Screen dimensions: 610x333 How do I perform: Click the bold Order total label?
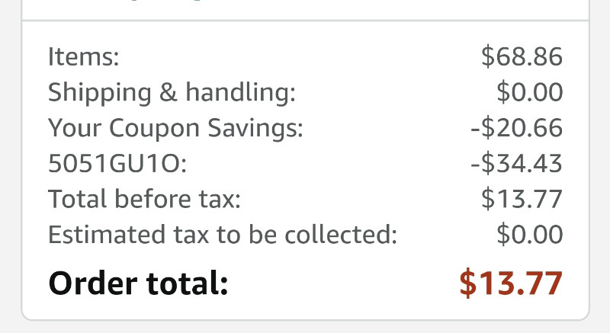(x=138, y=283)
